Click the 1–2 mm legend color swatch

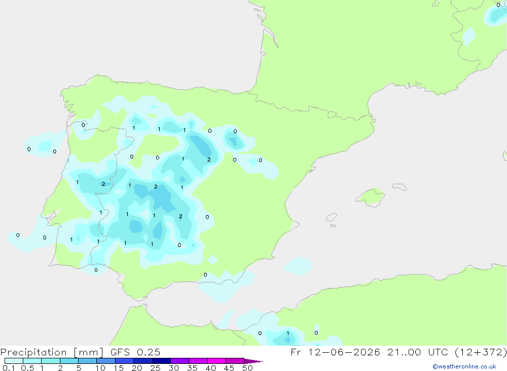51,361
